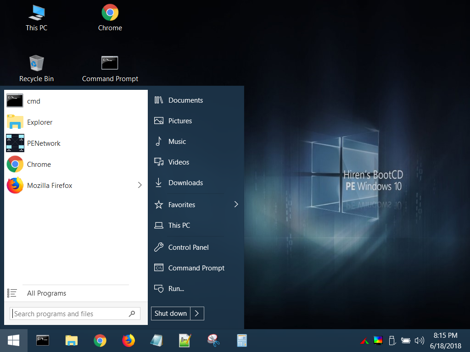Click the Run... shield icon
The image size is (470, 352).
158,289
